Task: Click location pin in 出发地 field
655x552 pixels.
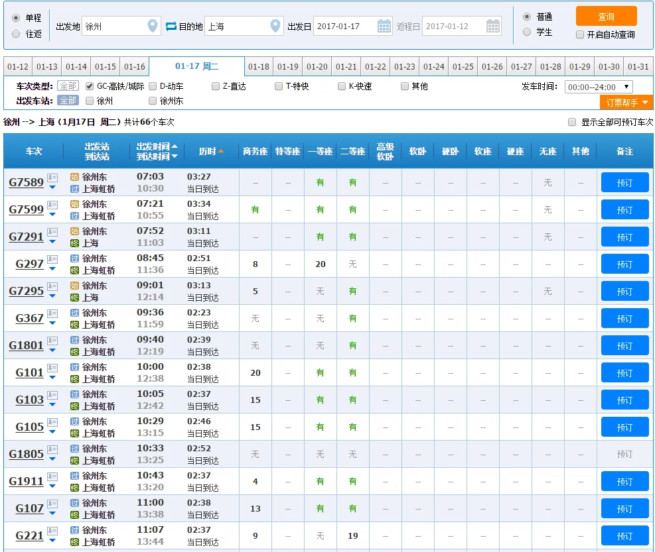Action: (x=153, y=27)
